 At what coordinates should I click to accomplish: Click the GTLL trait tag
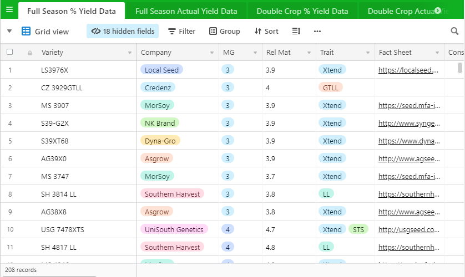click(x=330, y=88)
